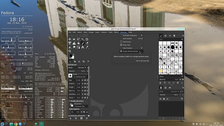This screenshot has height=126, width=224.
Task: Expand Tabs Position submenu
Action: coord(131,48)
